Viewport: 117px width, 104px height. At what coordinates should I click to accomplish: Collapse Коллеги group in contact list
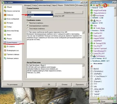click(91, 30)
